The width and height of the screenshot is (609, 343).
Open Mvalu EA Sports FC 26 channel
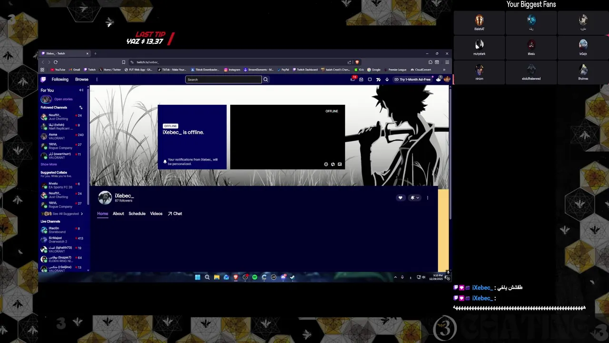(62, 185)
